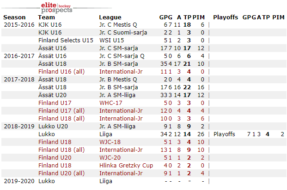Open the Ässät U20 team page
This screenshot has width=287, height=190.
point(52,95)
